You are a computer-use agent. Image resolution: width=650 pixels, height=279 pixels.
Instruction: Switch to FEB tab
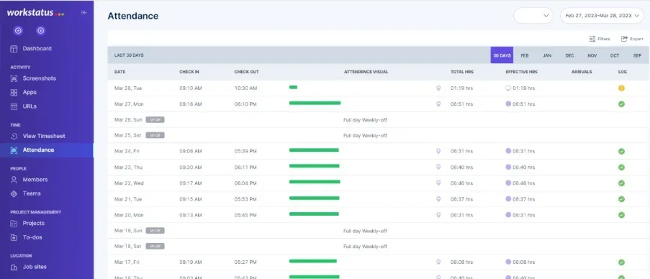525,55
